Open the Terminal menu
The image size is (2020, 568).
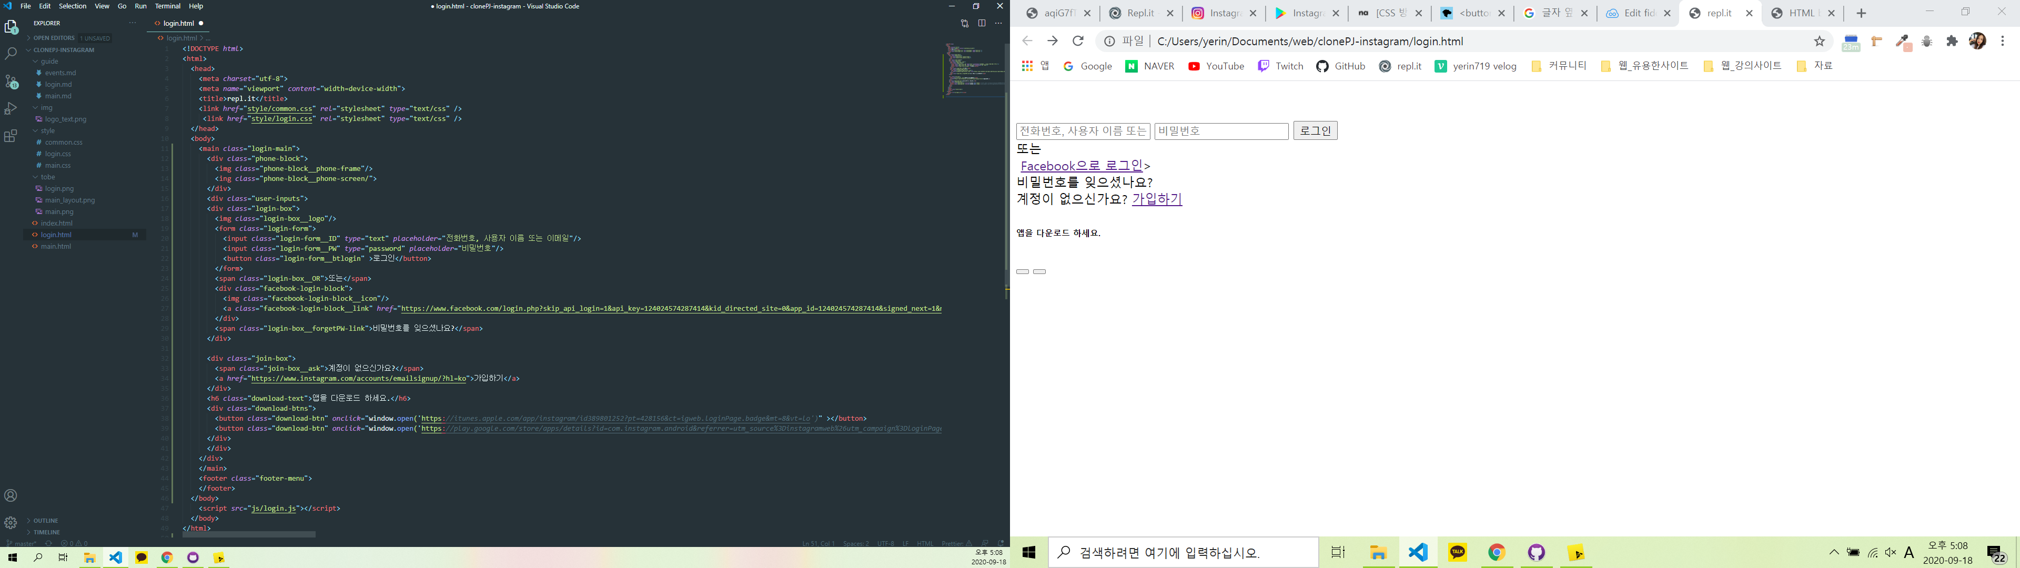pyautogui.click(x=168, y=6)
